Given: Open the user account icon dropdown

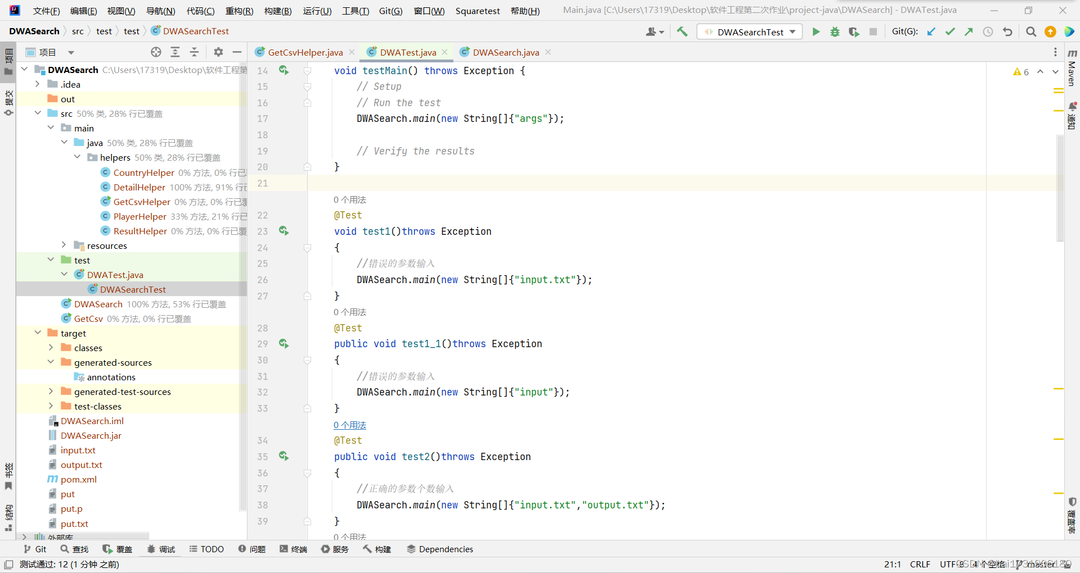Looking at the screenshot, I should click(x=655, y=32).
